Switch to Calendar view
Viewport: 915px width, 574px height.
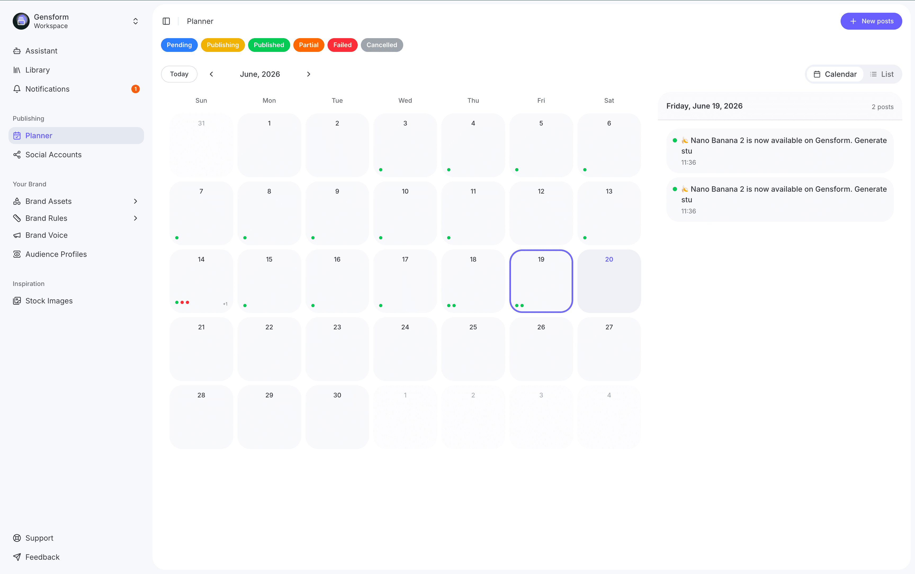[835, 74]
